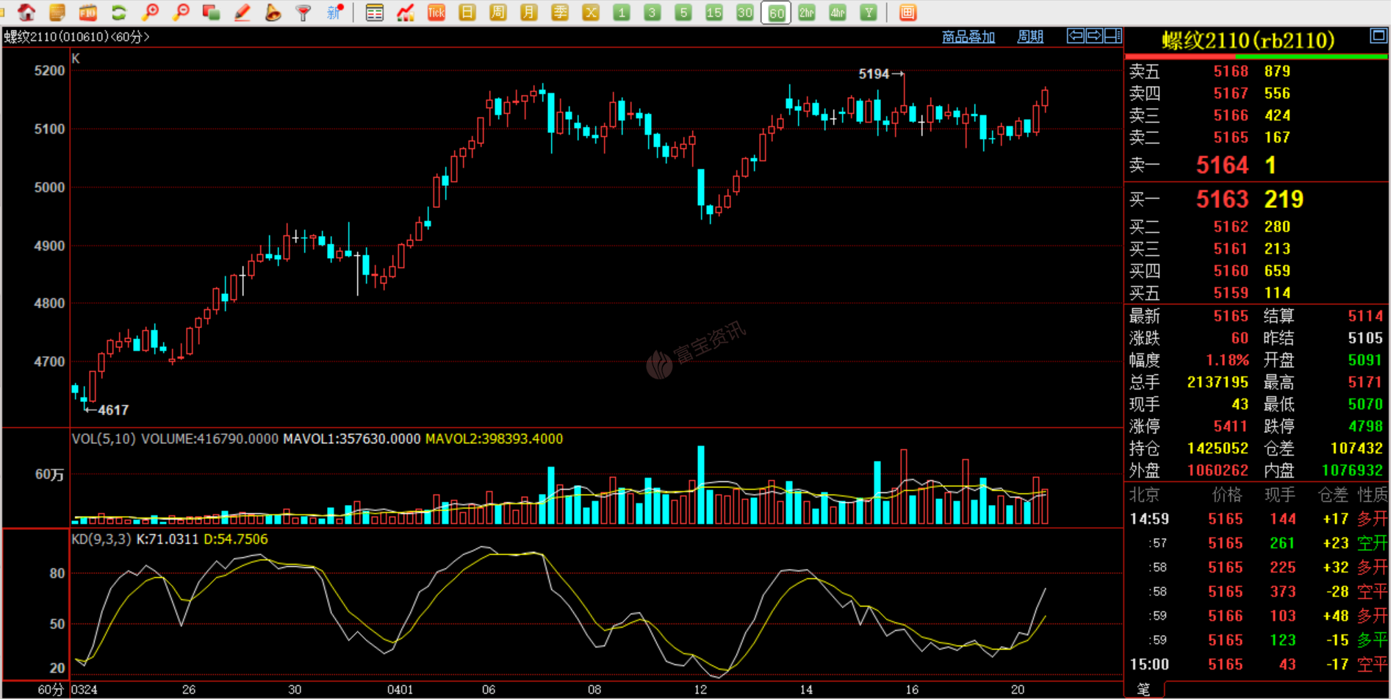Zoom out with the minus magnifier
Screen dimensions: 1391x699
coord(181,12)
